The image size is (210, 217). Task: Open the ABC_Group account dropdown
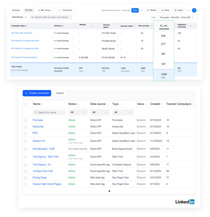tap(45, 10)
